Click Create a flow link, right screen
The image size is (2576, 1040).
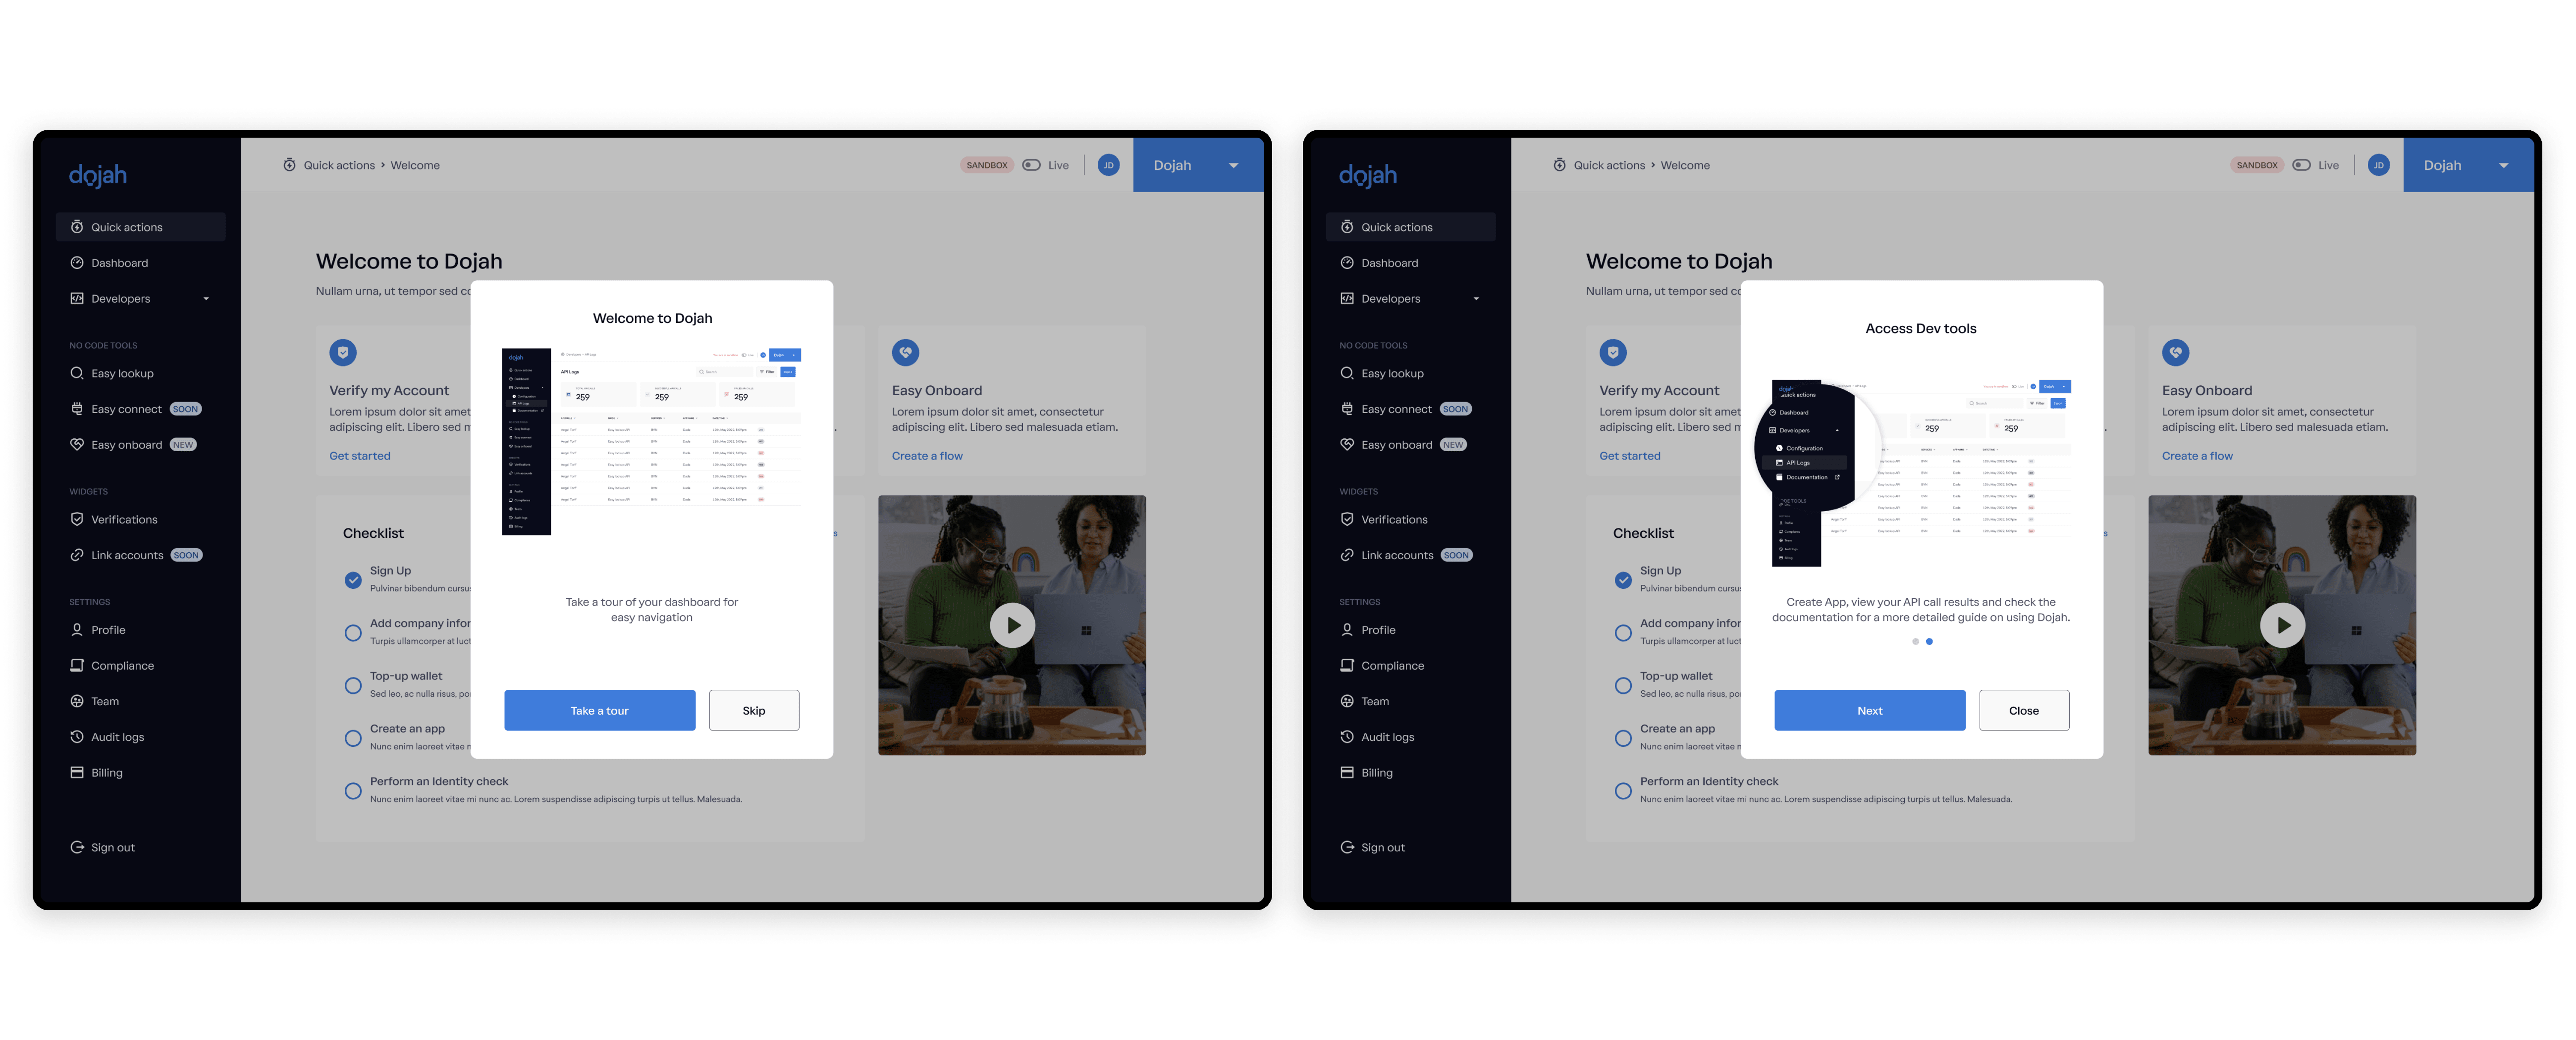point(2197,456)
